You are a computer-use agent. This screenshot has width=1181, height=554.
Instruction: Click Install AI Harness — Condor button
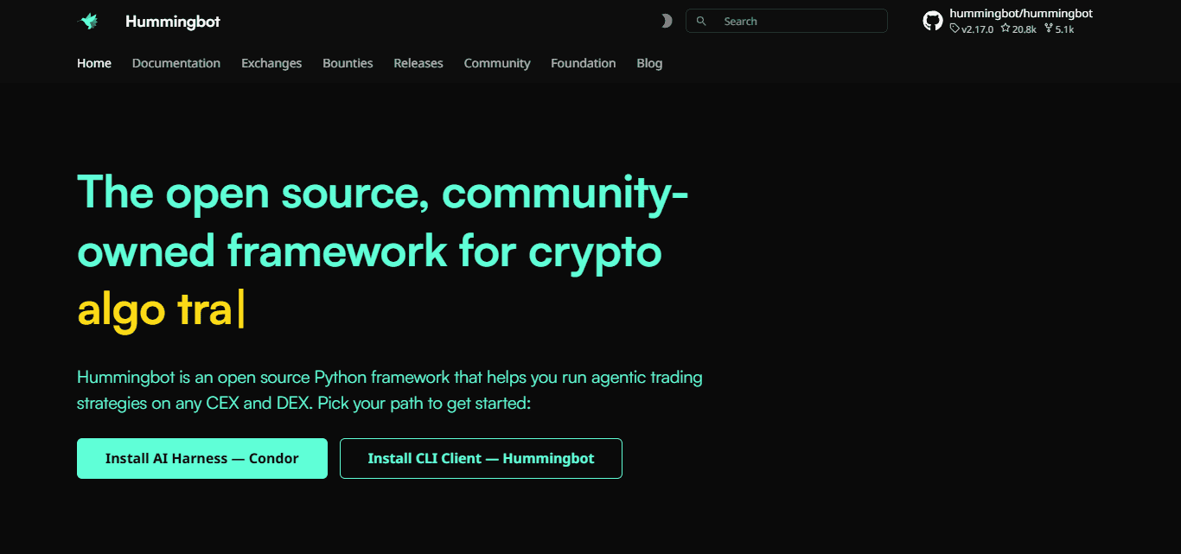pos(202,458)
